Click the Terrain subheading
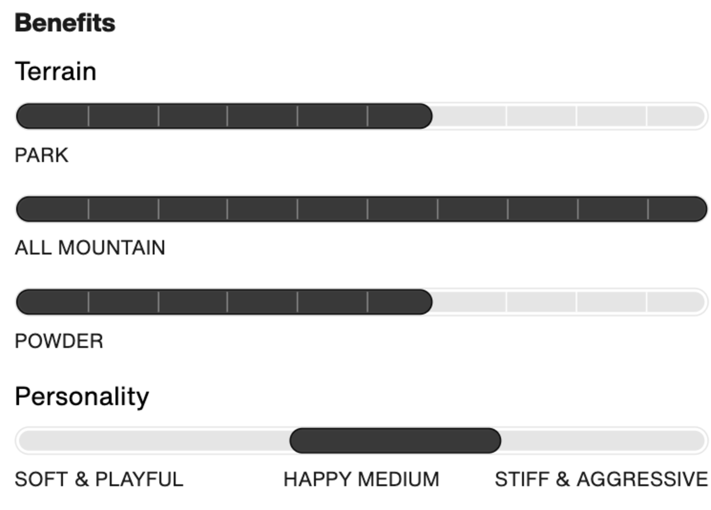This screenshot has height=510, width=711. coord(55,72)
